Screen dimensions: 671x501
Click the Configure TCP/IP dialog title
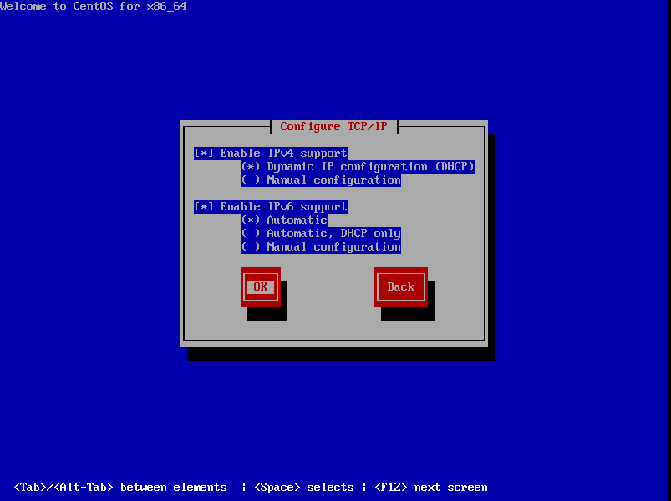333,127
